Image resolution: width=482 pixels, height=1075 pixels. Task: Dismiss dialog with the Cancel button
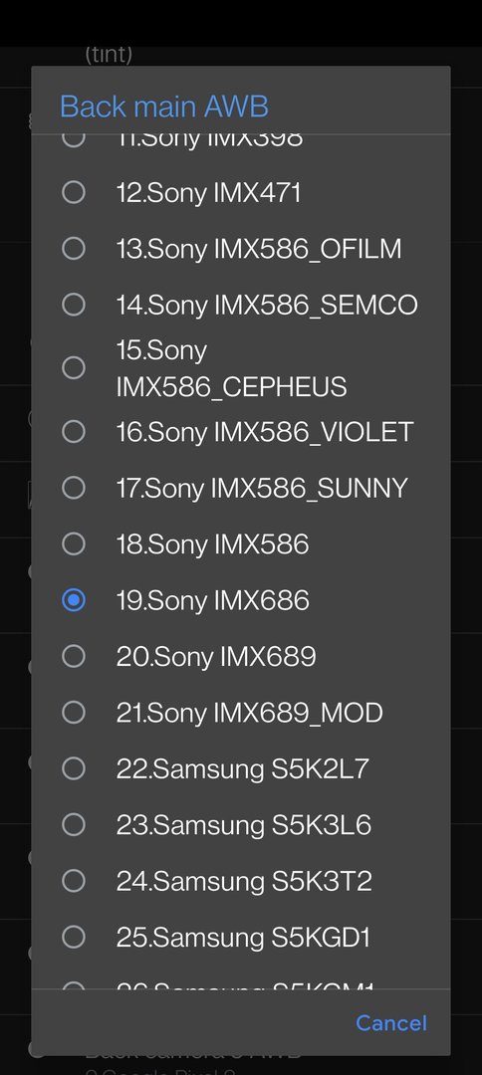coord(390,1023)
